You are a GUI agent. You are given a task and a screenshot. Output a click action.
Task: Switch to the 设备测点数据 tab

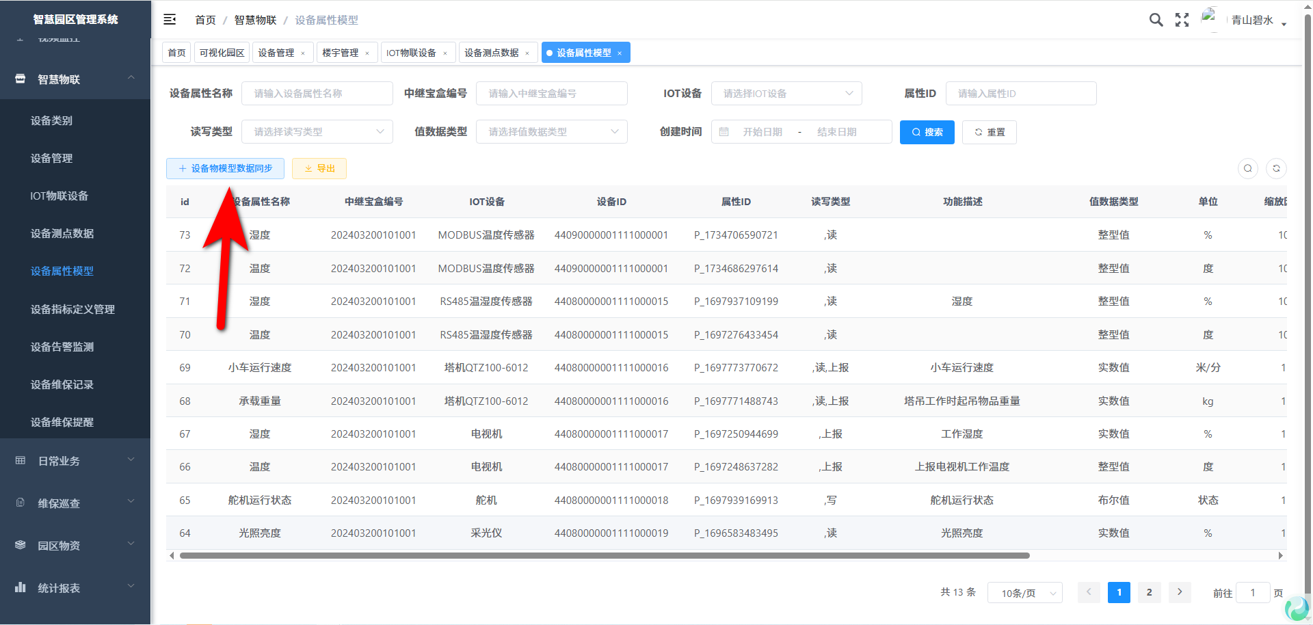492,53
